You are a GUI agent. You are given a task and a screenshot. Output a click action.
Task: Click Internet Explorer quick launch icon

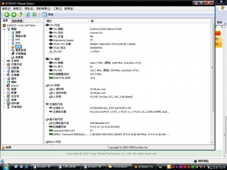[27, 167]
